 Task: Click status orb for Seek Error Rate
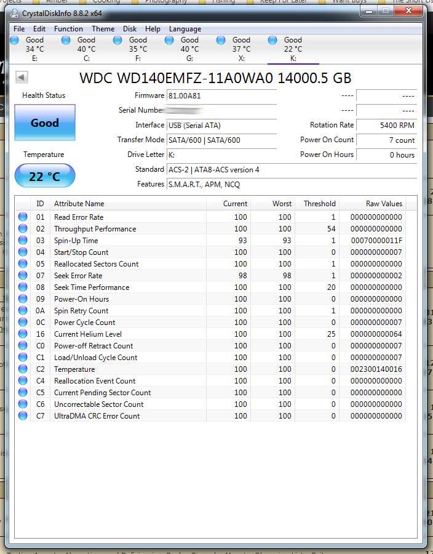pos(23,275)
